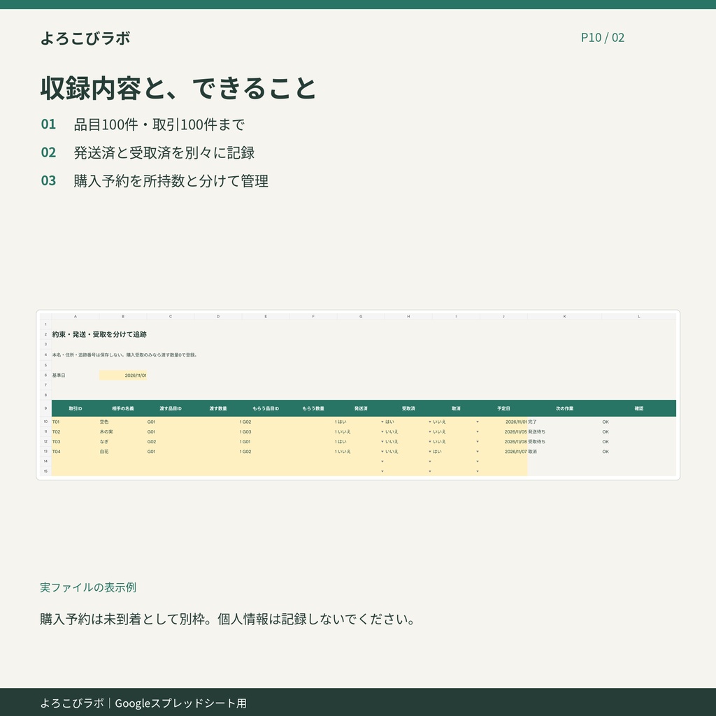Click the 取引ID column header cell
This screenshot has height=716, width=716.
(76, 408)
